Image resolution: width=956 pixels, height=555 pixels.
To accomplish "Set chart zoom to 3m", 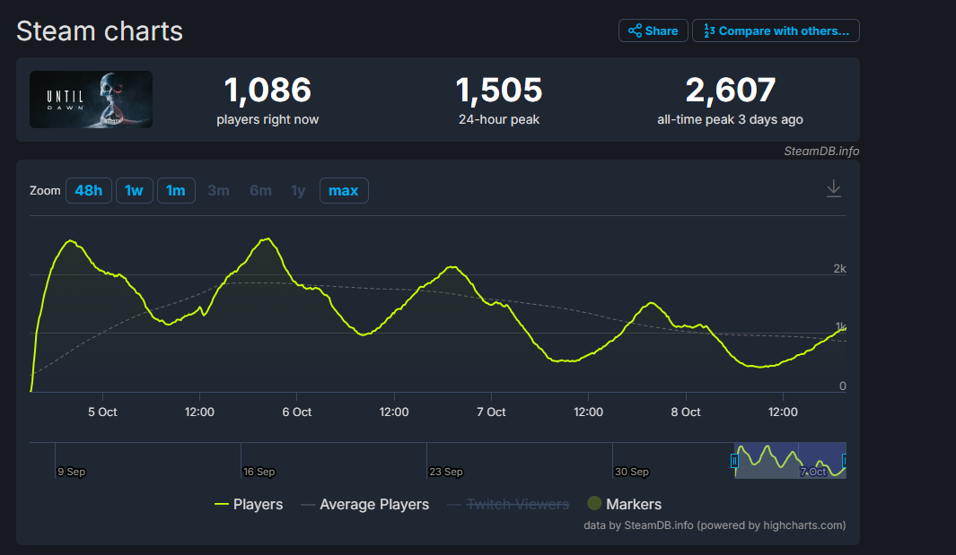I will (218, 191).
